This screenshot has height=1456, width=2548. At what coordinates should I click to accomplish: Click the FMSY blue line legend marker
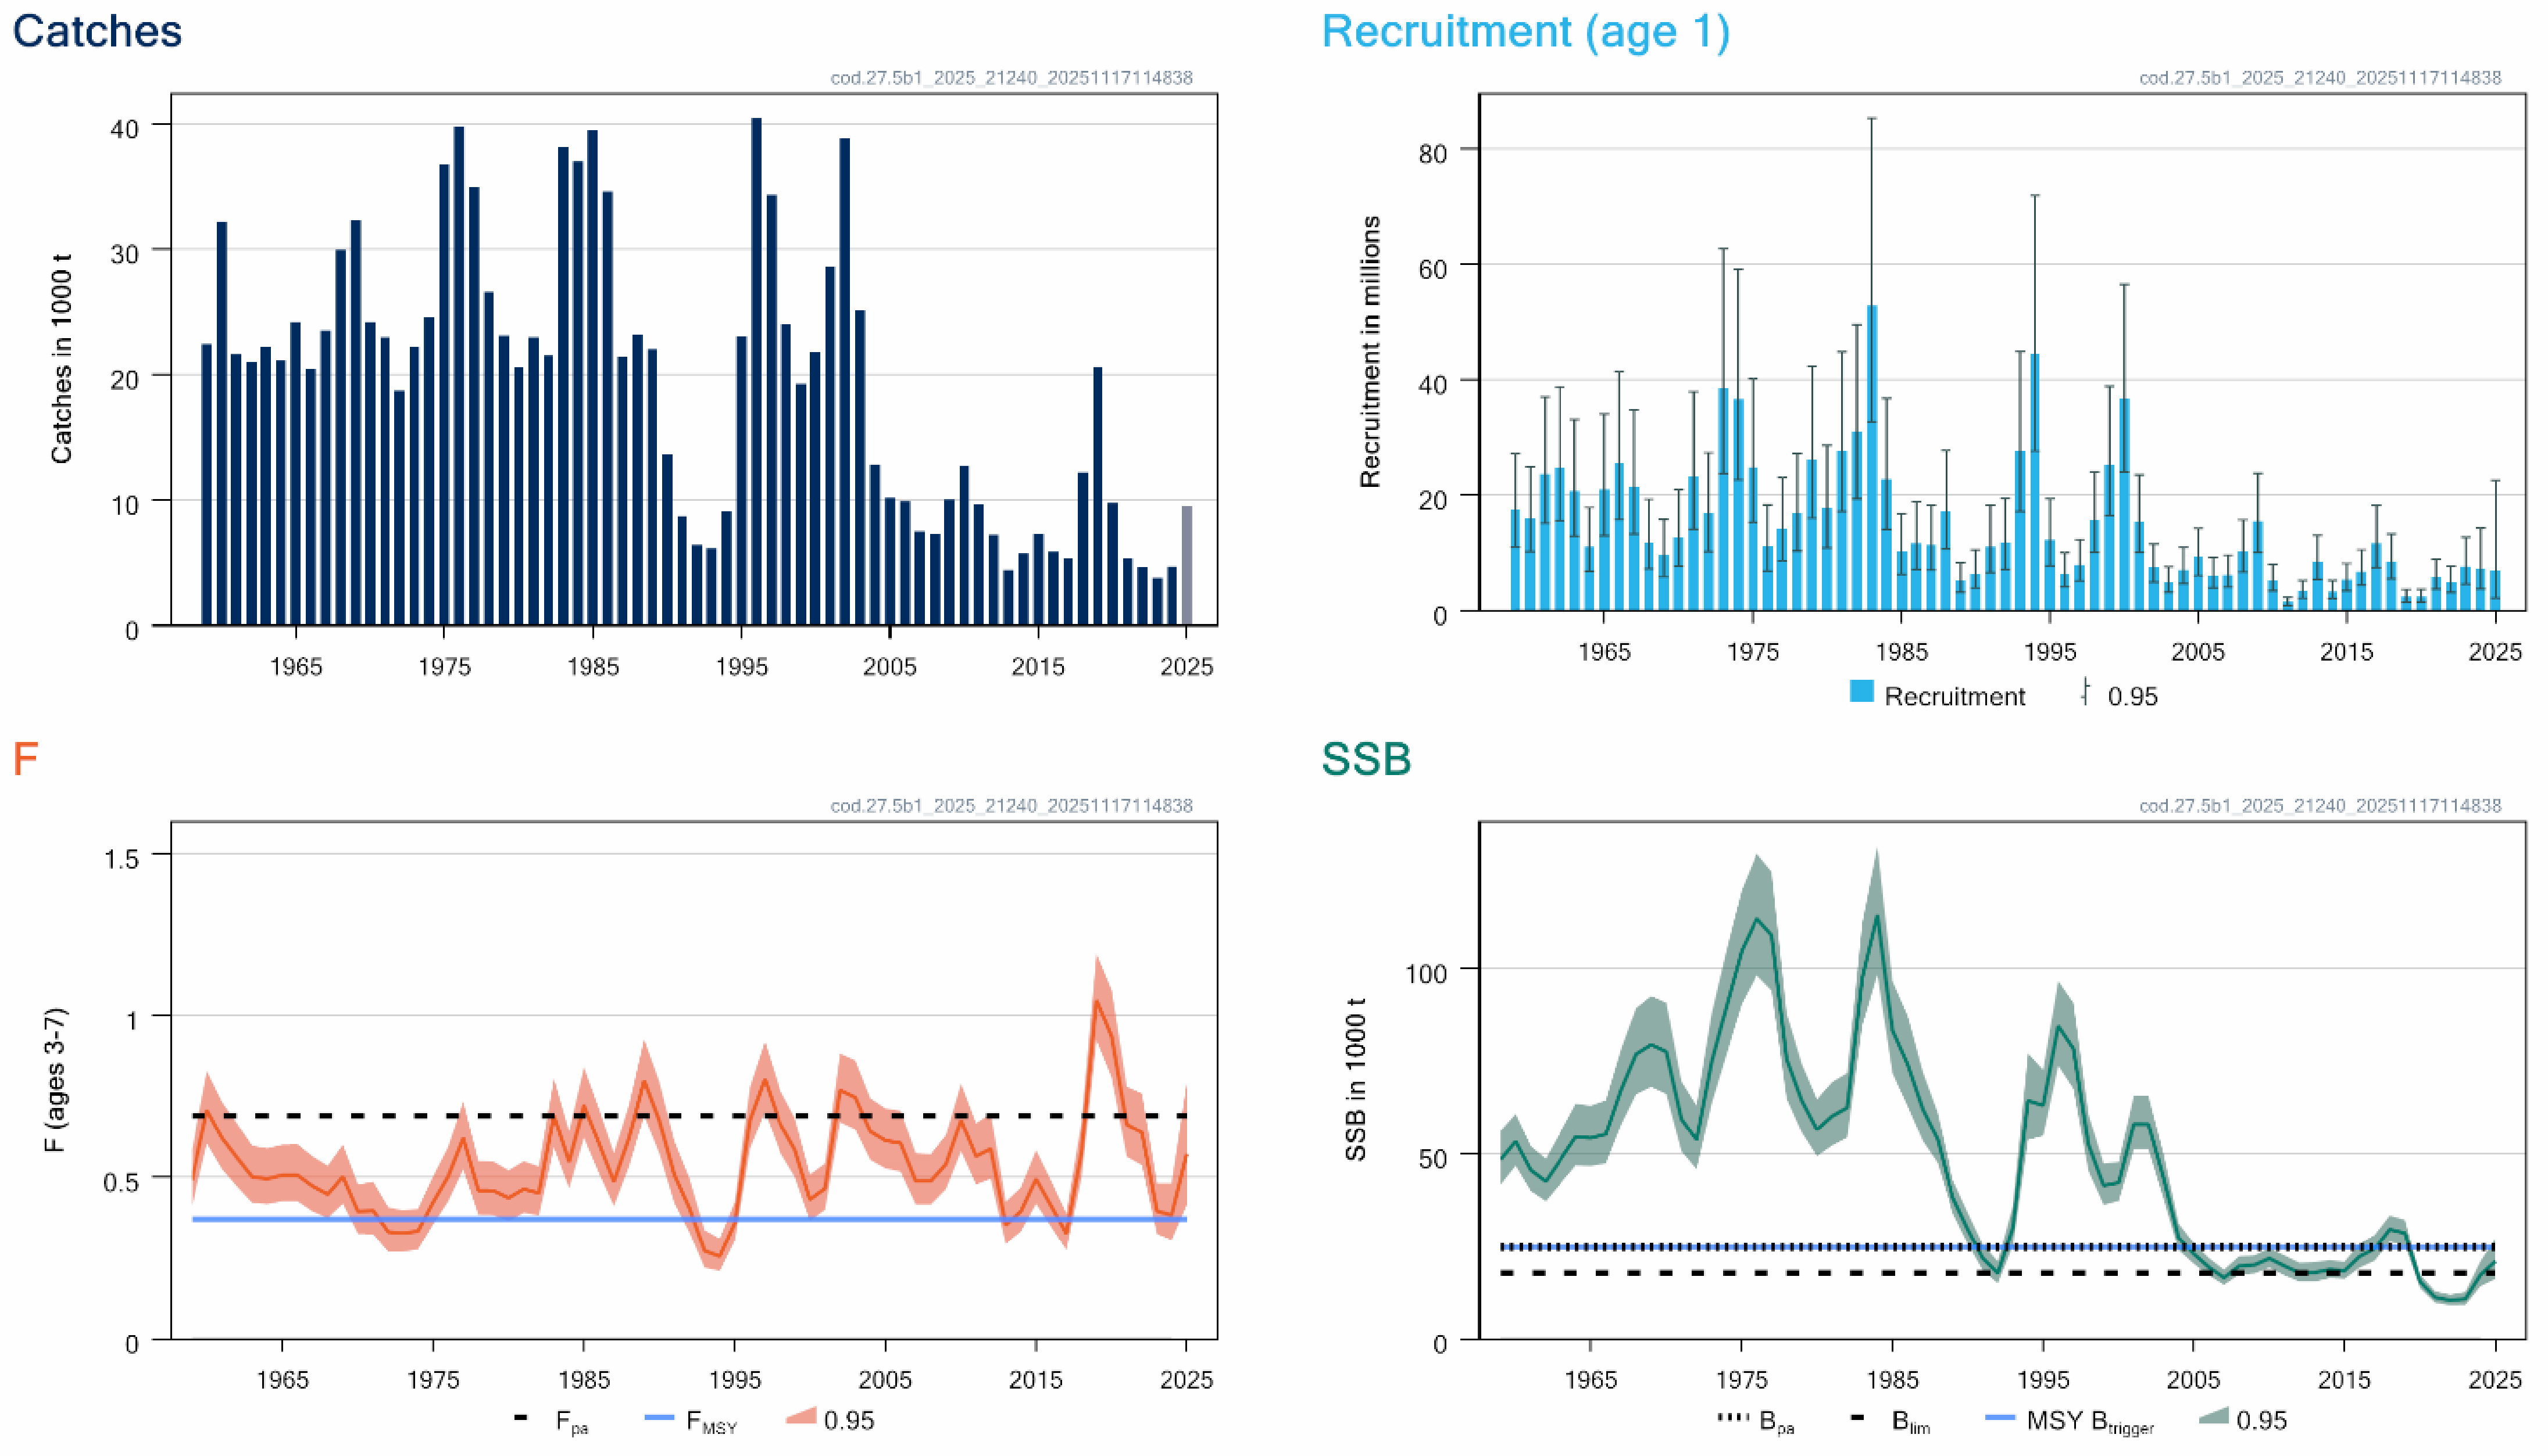659,1418
